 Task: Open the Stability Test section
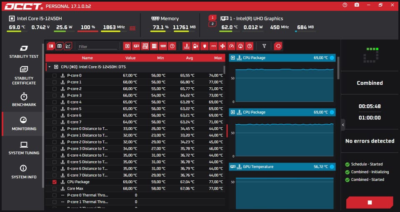pyautogui.click(x=24, y=52)
